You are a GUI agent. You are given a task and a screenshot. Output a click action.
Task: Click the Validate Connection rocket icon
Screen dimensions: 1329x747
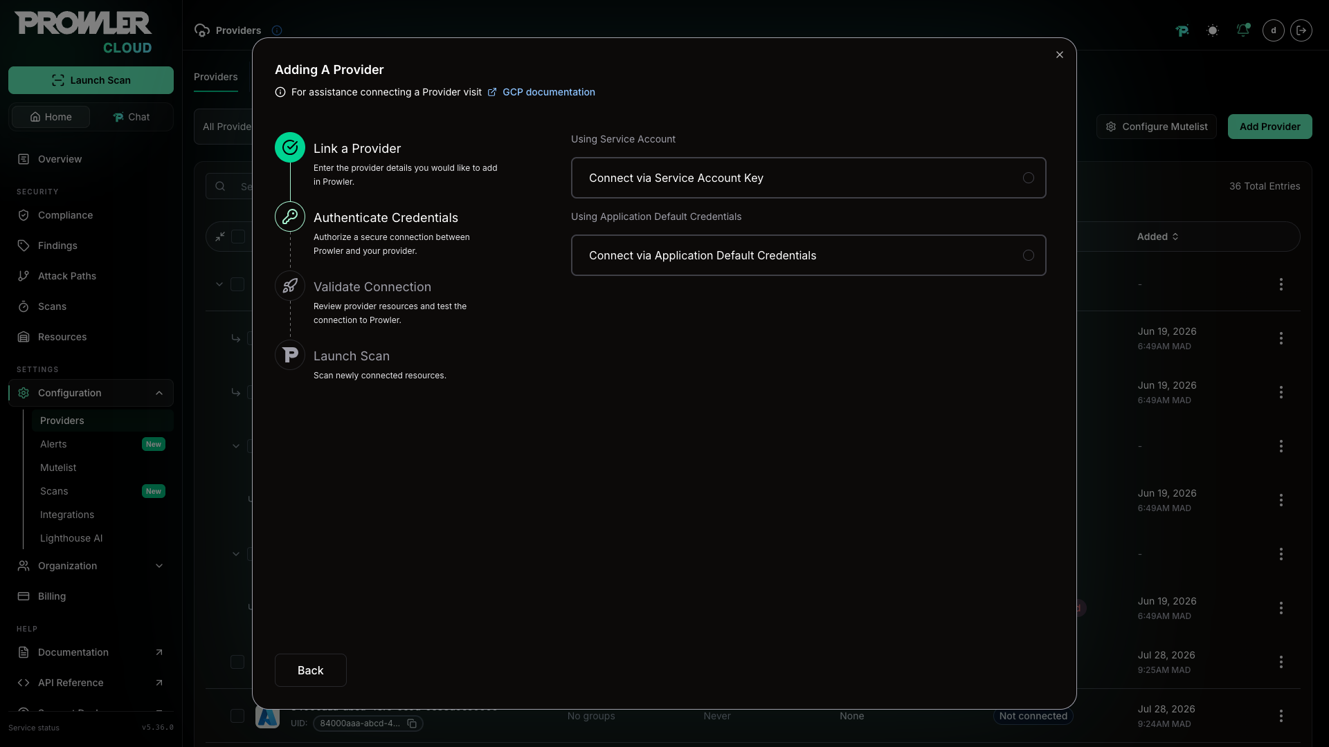(x=290, y=286)
